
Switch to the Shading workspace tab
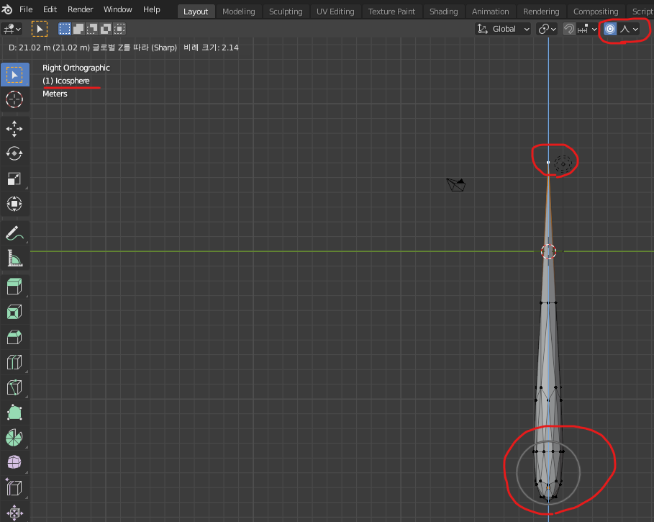[444, 12]
